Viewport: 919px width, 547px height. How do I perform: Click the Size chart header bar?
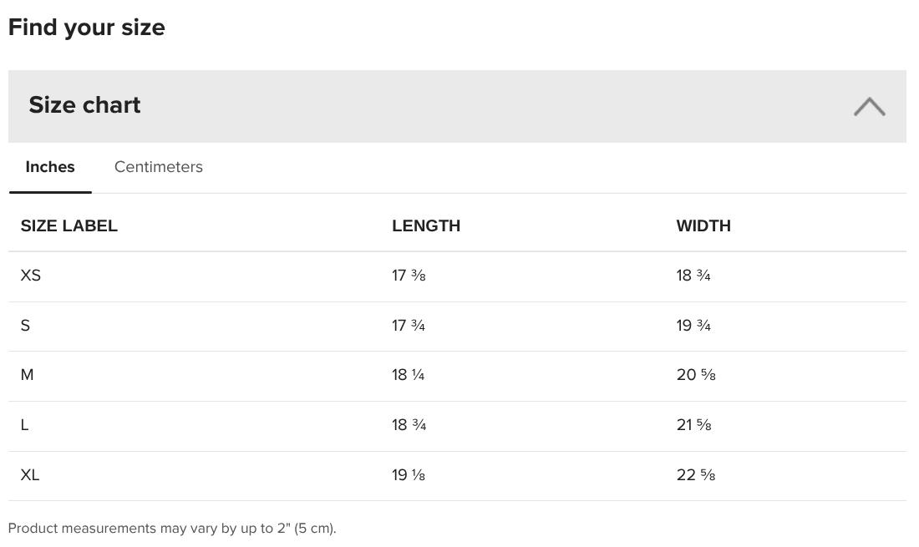click(x=457, y=106)
